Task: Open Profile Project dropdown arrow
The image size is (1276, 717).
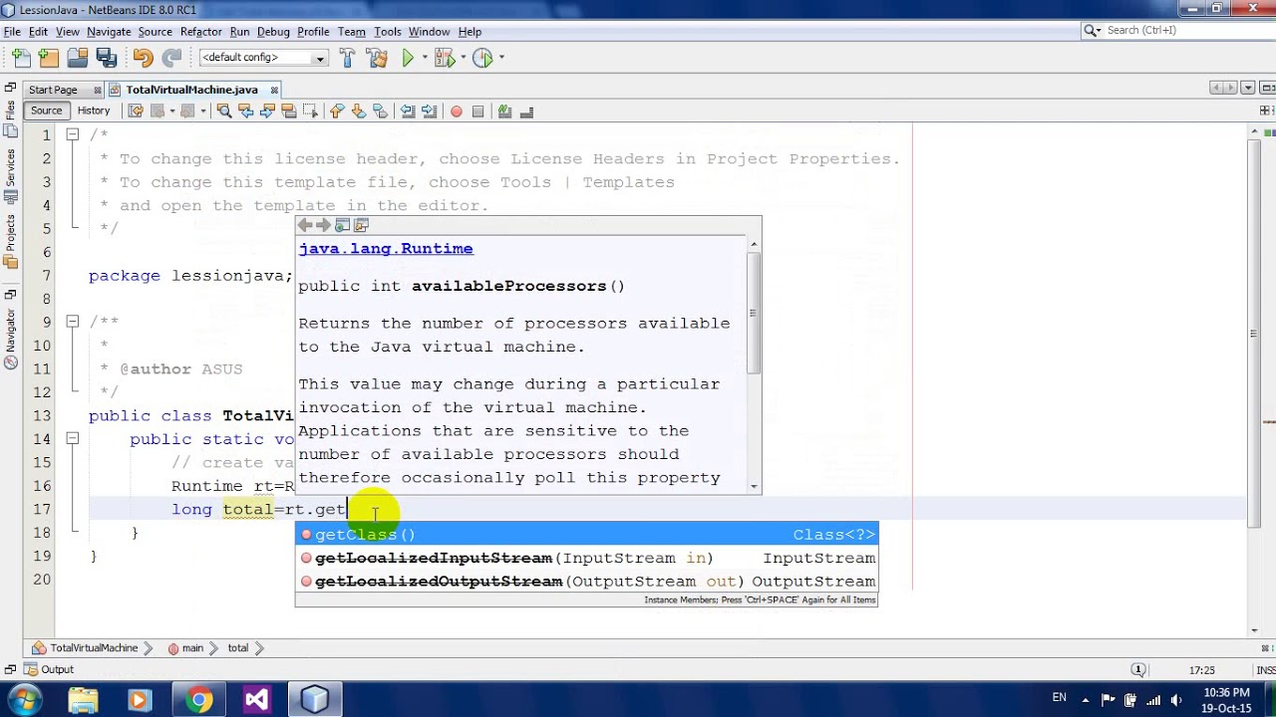Action: pos(501,58)
